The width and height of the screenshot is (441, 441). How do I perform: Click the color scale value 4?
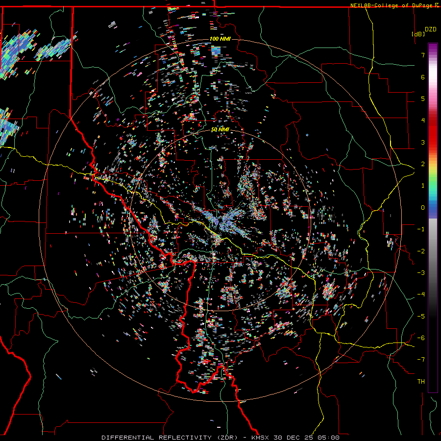click(423, 121)
